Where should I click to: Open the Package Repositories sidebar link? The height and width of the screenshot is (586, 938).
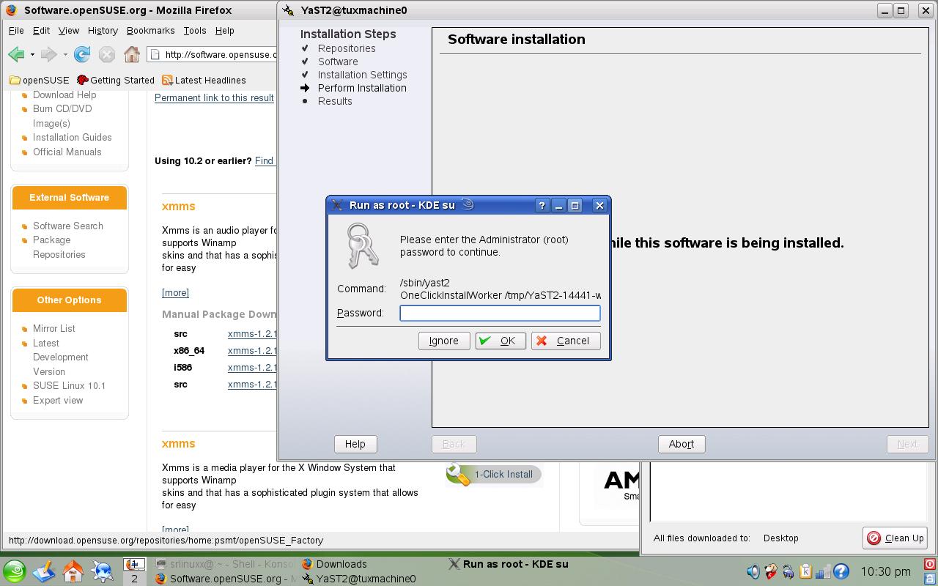click(59, 247)
